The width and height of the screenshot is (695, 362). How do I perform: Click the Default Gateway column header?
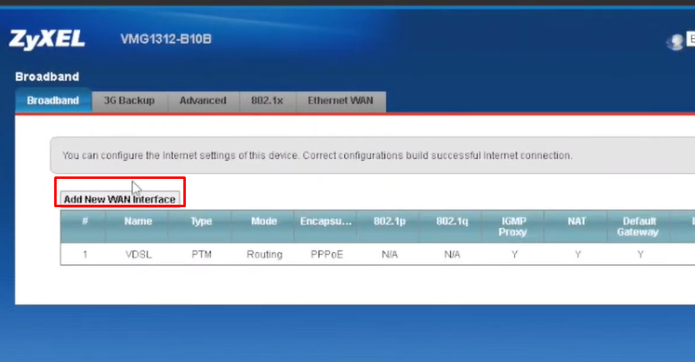(639, 226)
